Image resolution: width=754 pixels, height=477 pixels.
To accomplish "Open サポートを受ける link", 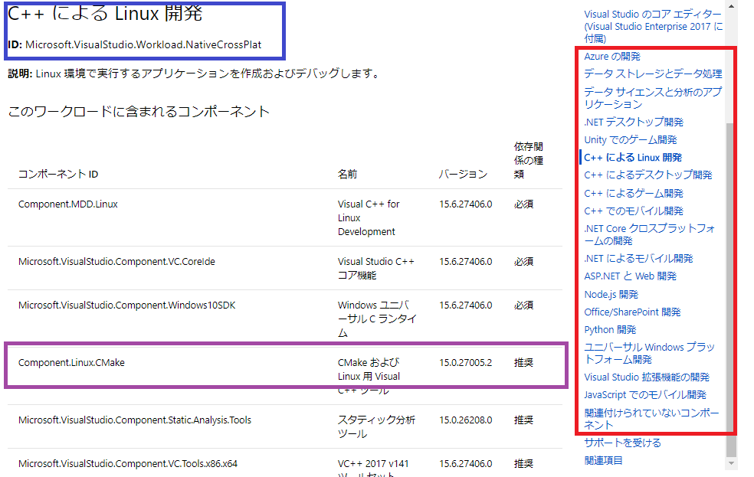I will coord(622,443).
